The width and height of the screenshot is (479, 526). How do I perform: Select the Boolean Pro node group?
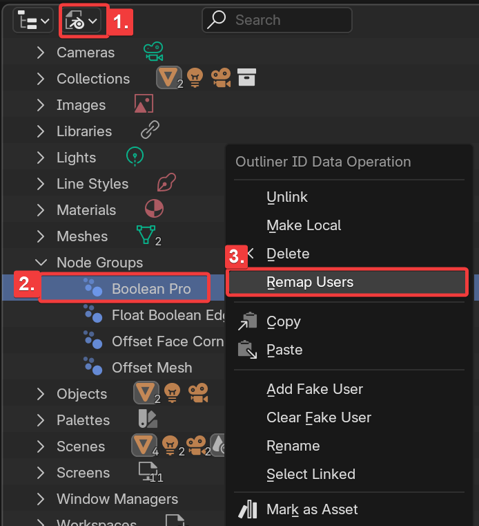(x=151, y=289)
